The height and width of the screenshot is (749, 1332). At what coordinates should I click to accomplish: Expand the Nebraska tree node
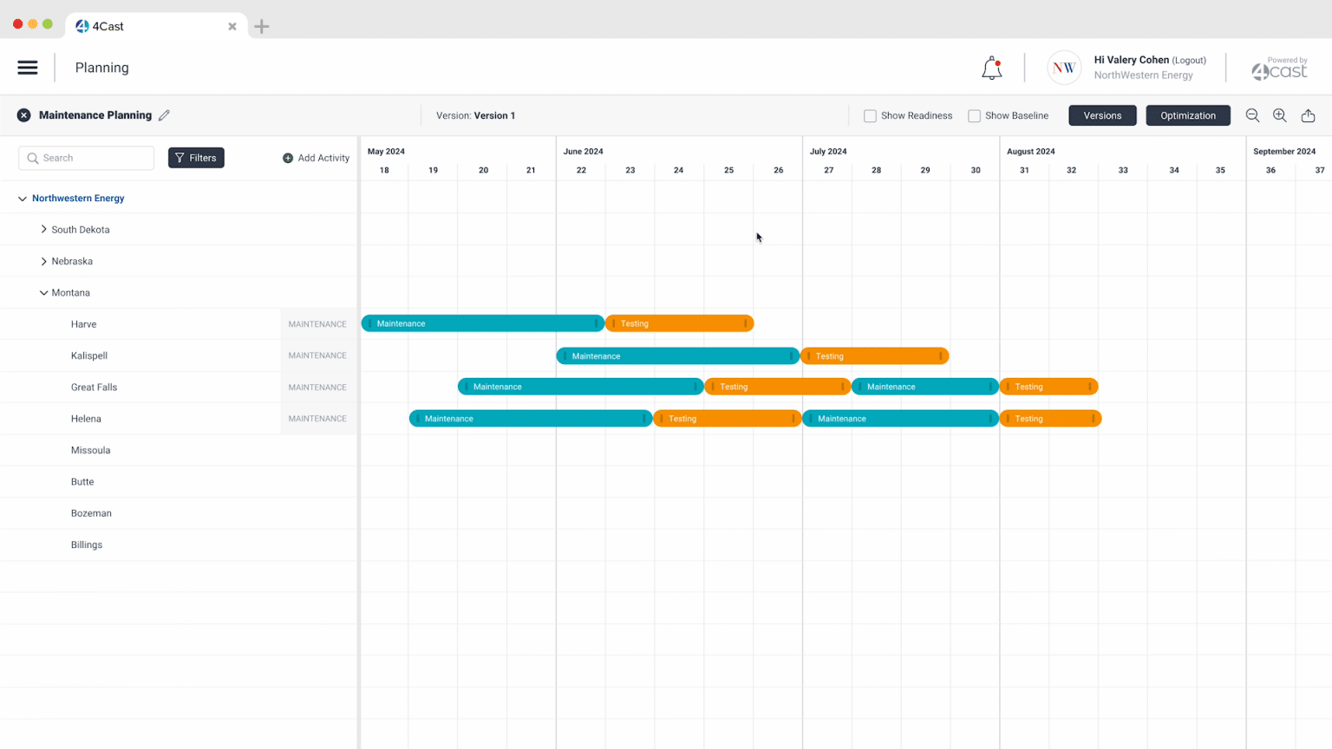point(43,261)
